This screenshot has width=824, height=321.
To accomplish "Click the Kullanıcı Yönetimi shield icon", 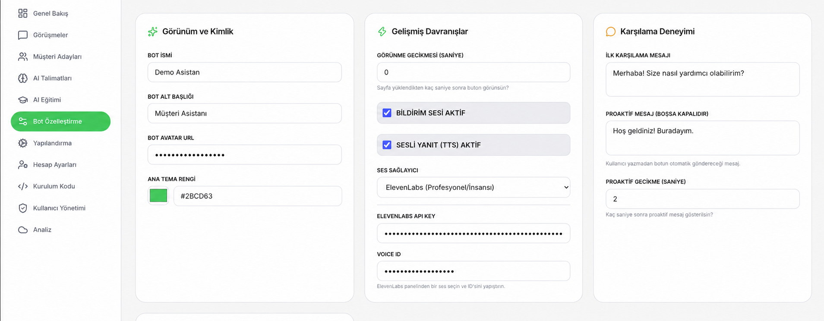I will click(x=23, y=208).
